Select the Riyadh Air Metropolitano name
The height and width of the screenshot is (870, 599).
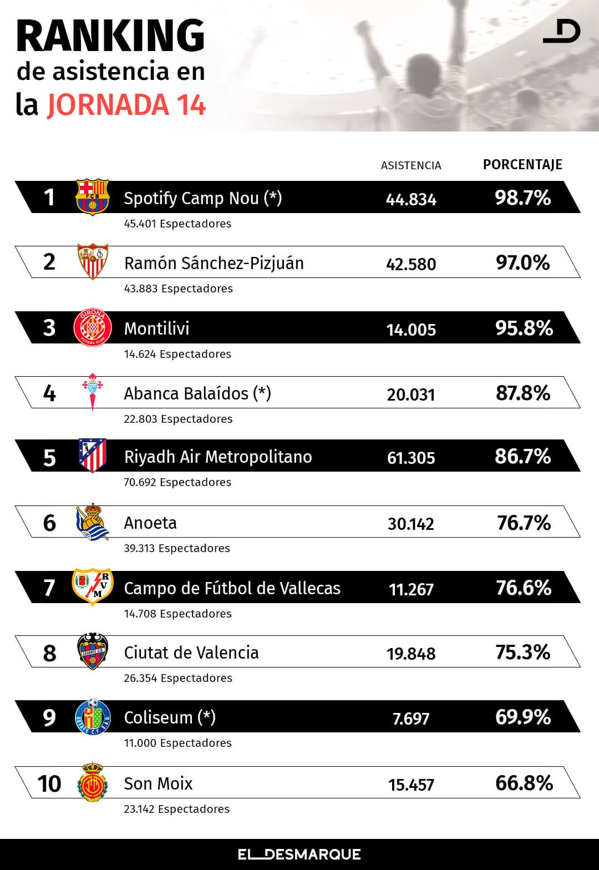click(218, 457)
